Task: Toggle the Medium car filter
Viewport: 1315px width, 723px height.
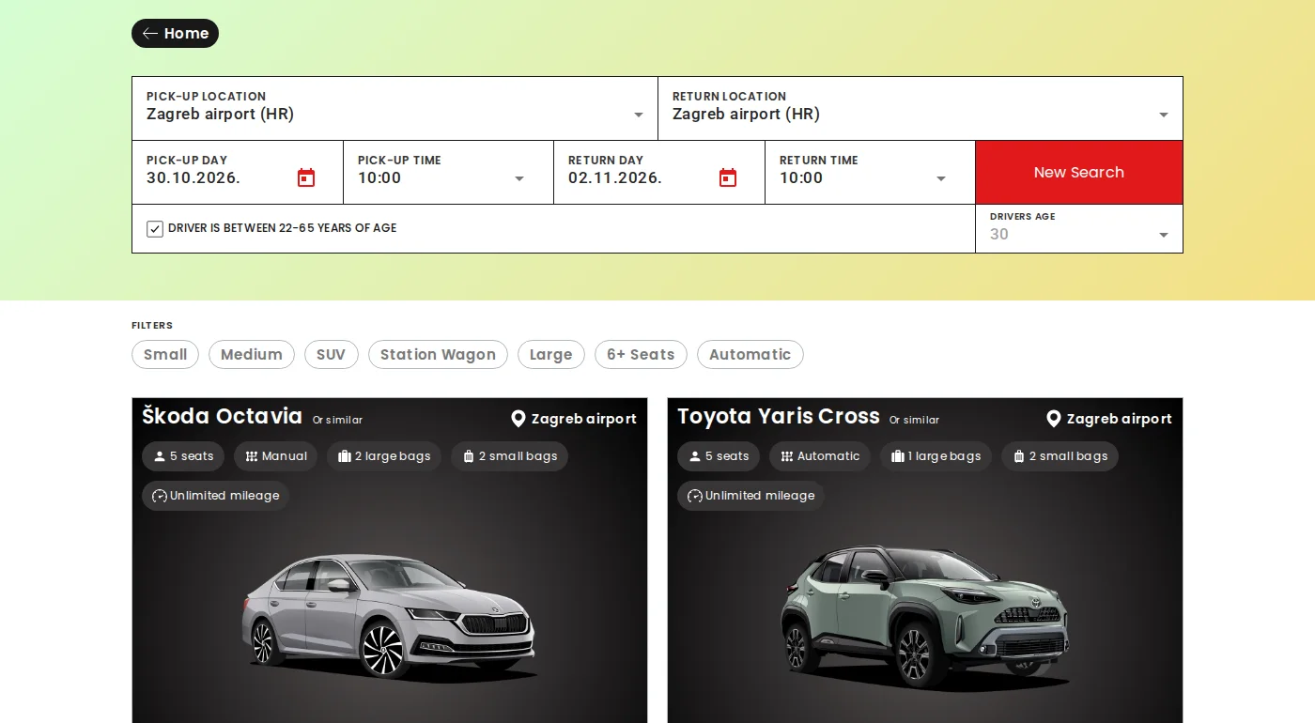Action: [x=252, y=355]
